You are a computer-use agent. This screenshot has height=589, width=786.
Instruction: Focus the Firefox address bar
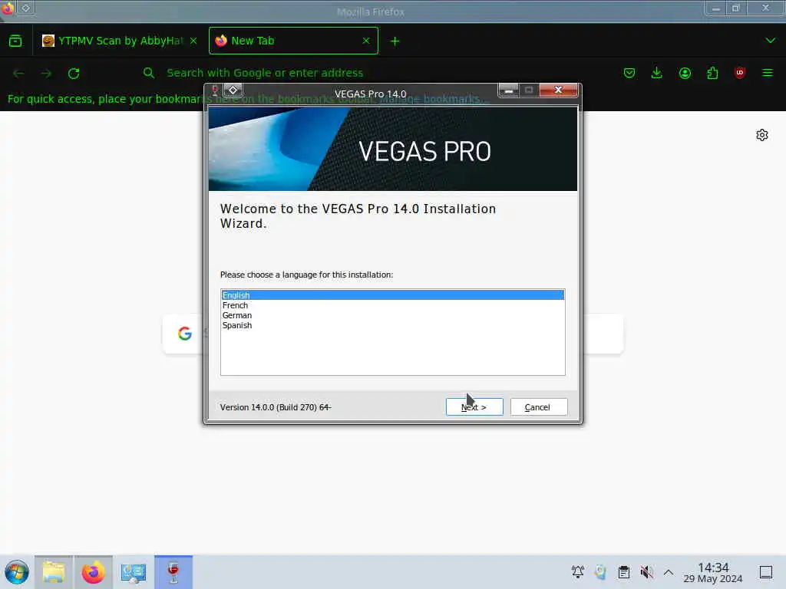click(x=371, y=73)
